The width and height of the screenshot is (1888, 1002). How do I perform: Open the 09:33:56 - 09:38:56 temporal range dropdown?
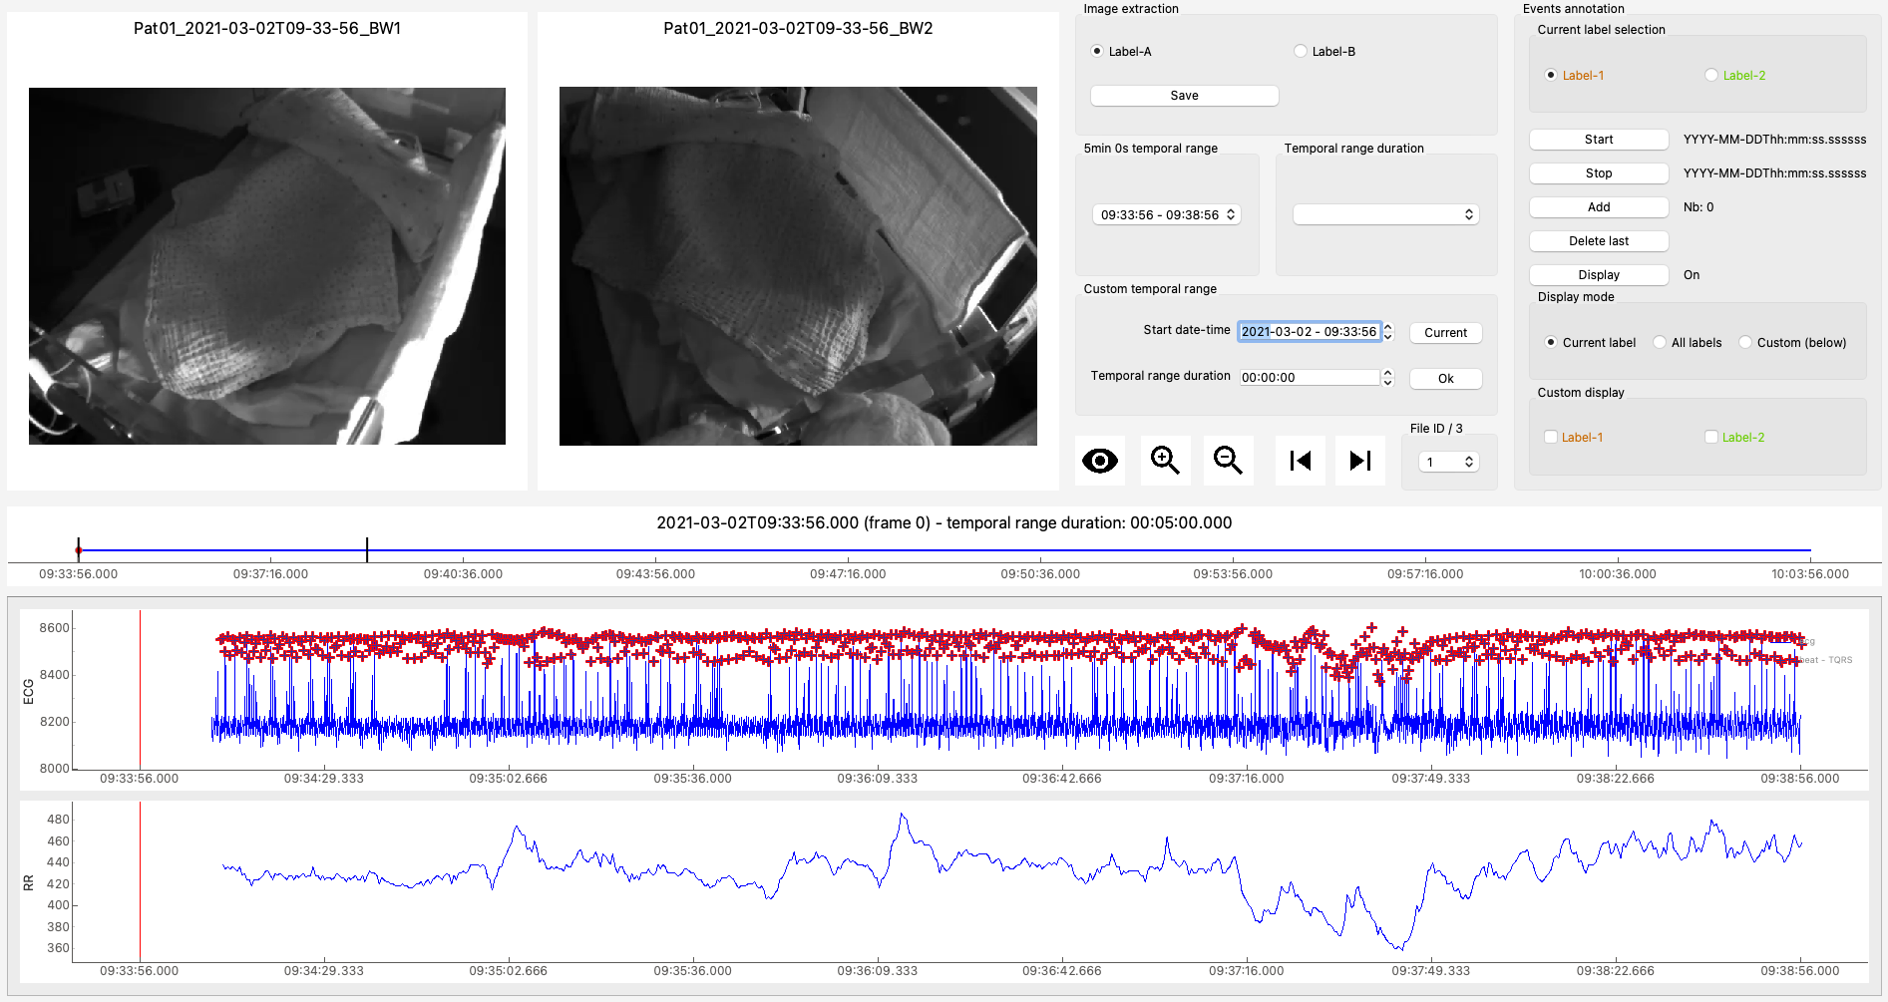pyautogui.click(x=1167, y=215)
